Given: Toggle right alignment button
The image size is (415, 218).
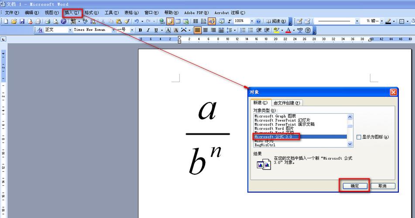Looking at the screenshot, I should pyautogui.click(x=213, y=30).
